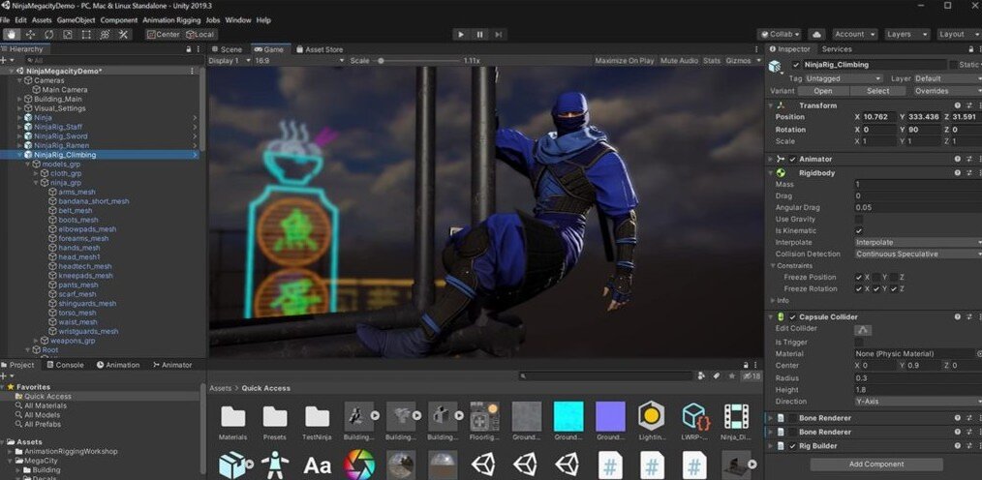This screenshot has width=982, height=480.
Task: Open the custom editor tools icon
Action: tap(123, 35)
